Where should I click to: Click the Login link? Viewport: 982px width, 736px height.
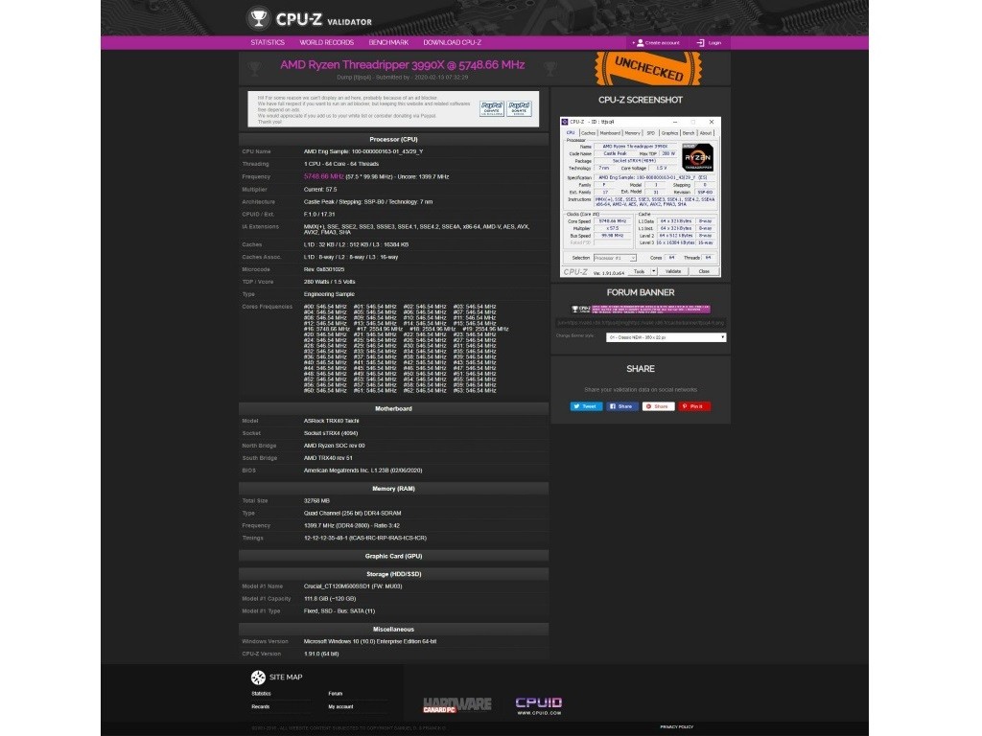tap(714, 42)
